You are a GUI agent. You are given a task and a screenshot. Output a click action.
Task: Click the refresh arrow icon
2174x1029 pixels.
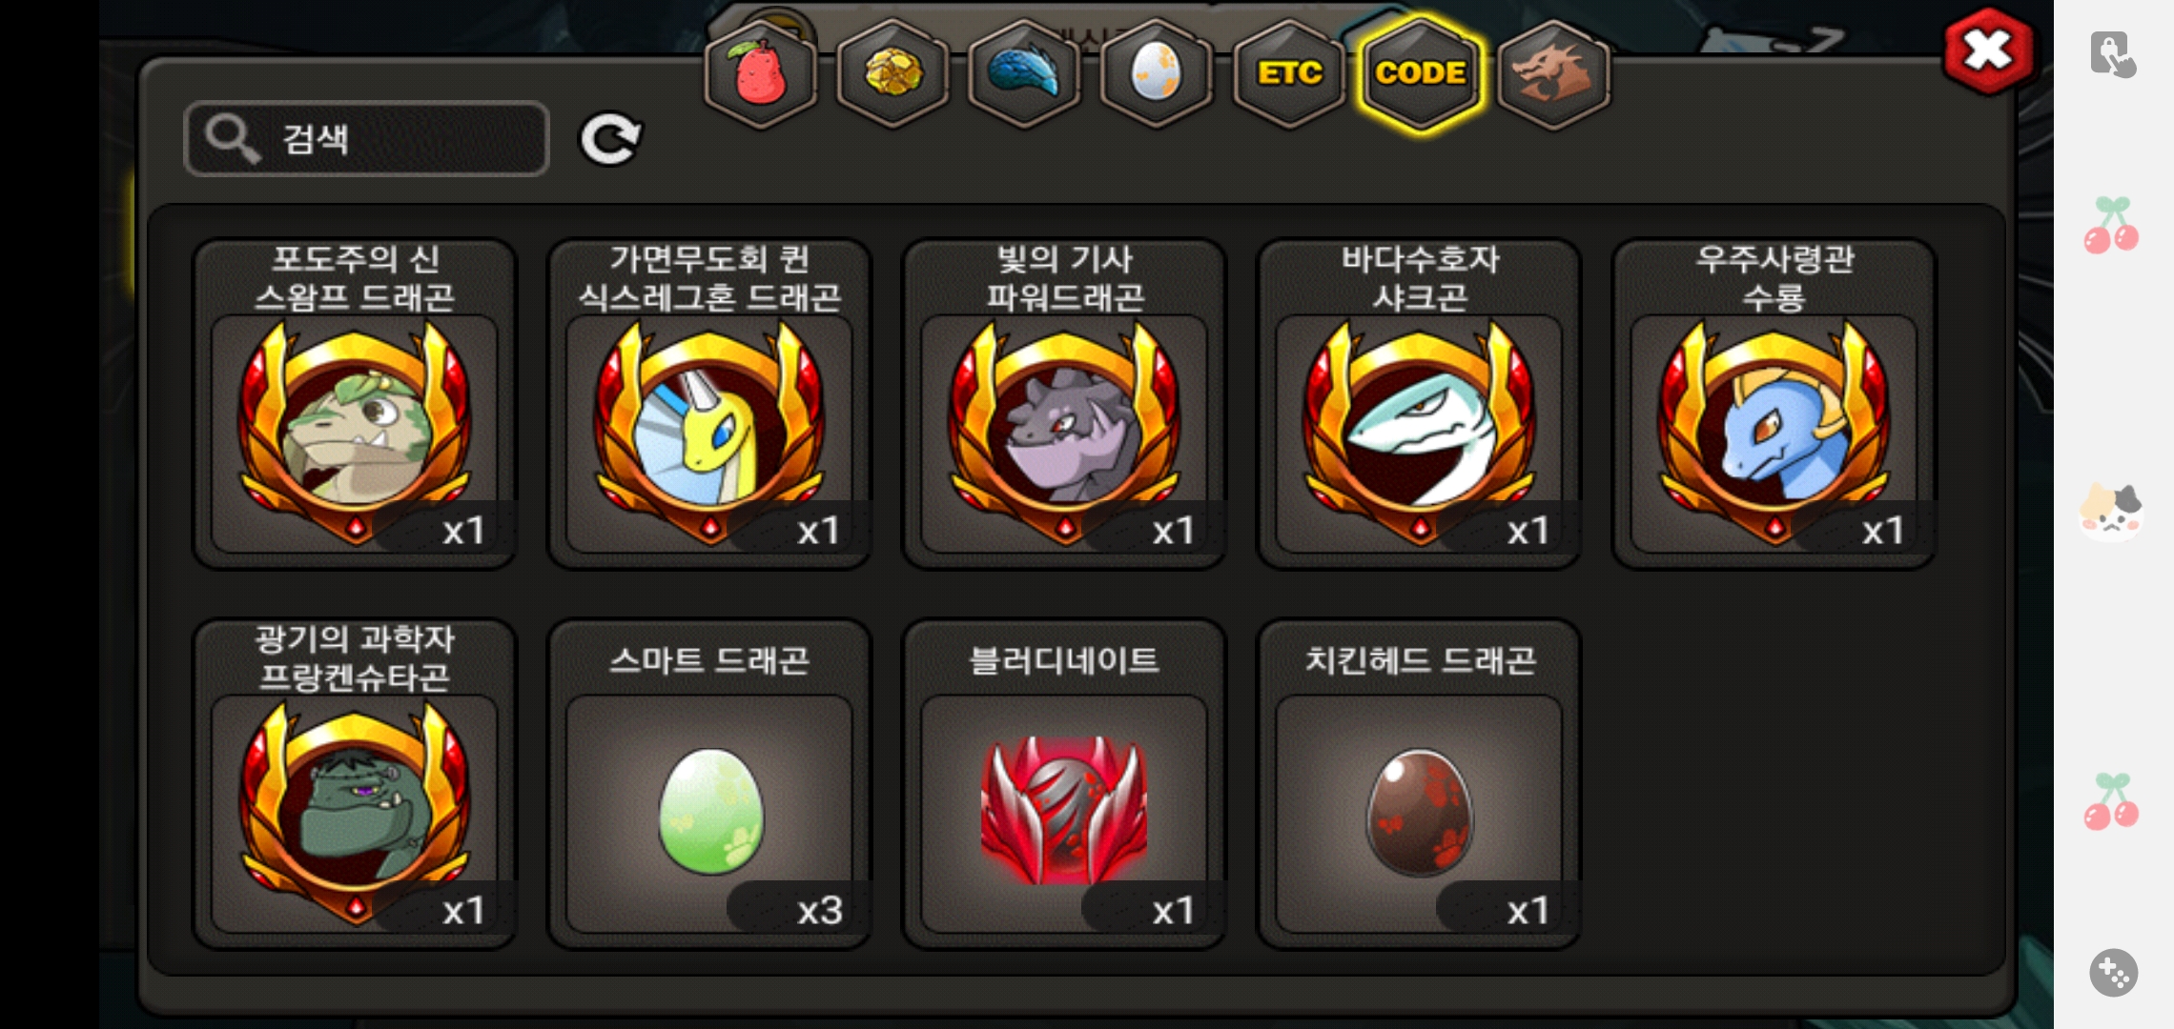(611, 140)
